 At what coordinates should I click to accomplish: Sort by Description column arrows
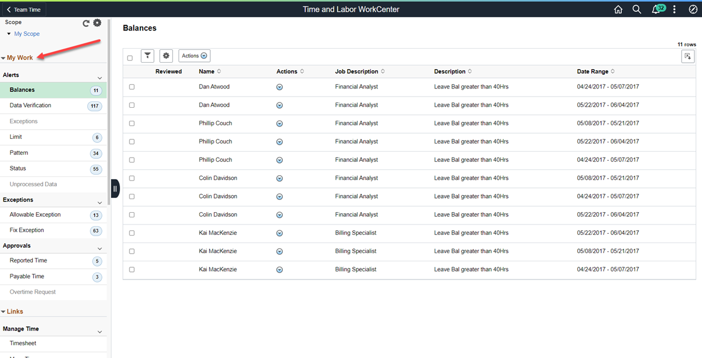pyautogui.click(x=470, y=71)
